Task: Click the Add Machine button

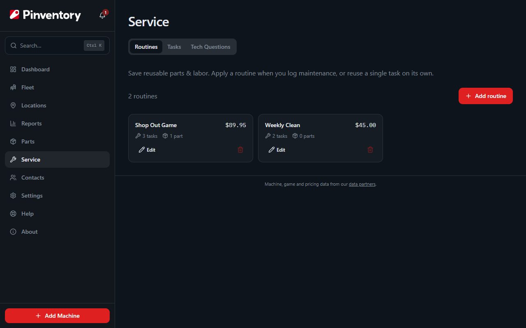Action: 57,316
